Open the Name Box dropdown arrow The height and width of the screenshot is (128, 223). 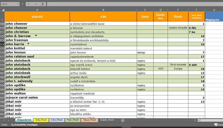pos(18,4)
